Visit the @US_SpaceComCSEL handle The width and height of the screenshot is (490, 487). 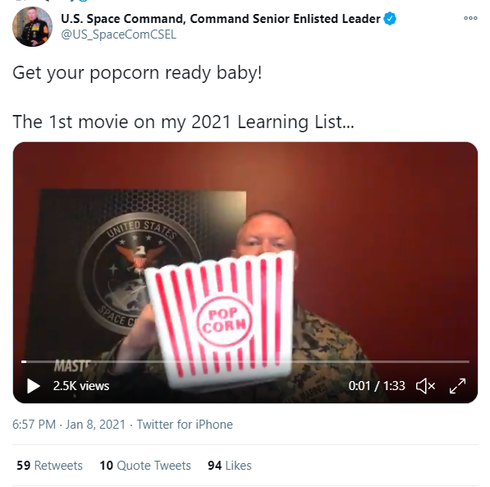coord(119,34)
